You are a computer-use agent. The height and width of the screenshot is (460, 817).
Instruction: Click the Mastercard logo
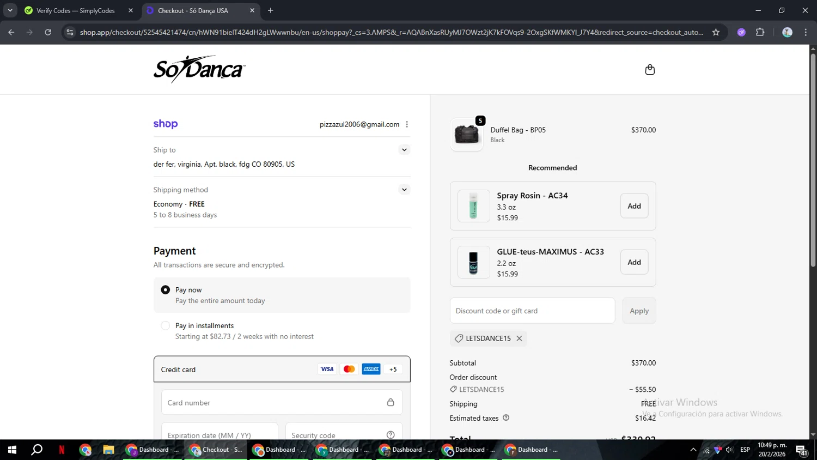(349, 369)
